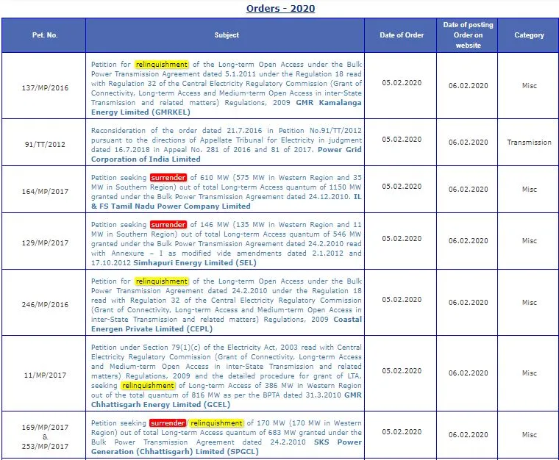Click Misc category in 164/MP/2017 row
This screenshot has height=460, width=559.
[x=529, y=189]
